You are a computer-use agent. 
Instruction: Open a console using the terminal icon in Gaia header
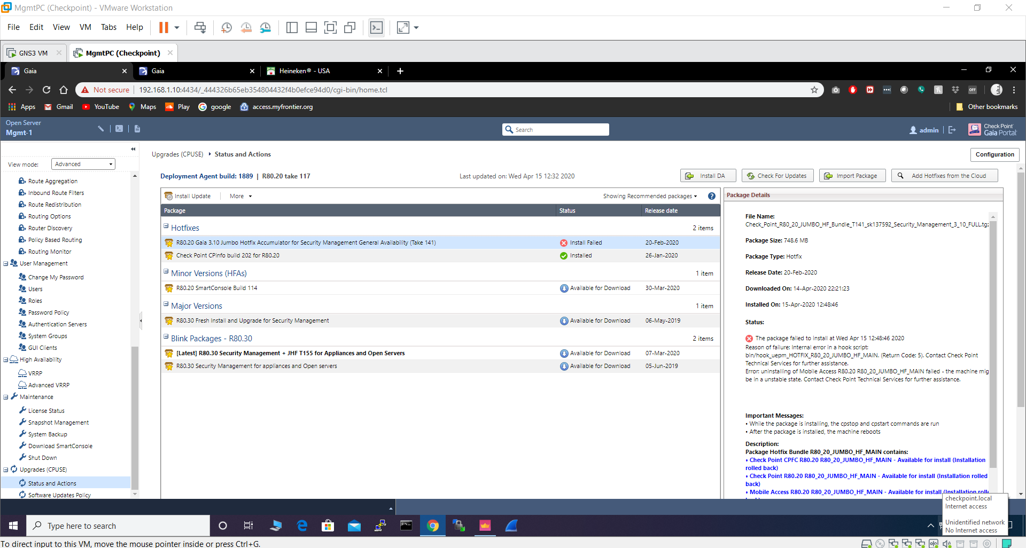click(119, 128)
